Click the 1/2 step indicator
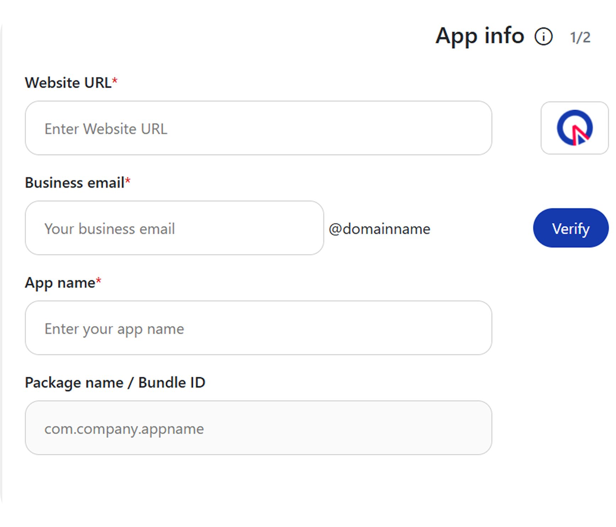616x527 pixels. [x=580, y=37]
